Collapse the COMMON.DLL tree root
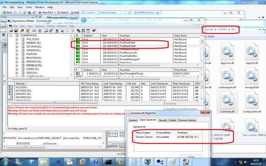266x166 pixels. 11,36
